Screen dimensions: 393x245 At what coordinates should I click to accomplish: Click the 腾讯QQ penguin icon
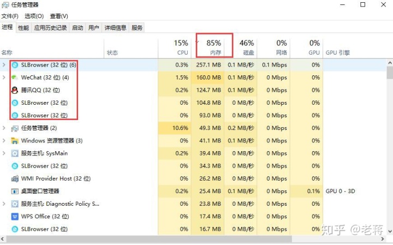[x=15, y=90]
